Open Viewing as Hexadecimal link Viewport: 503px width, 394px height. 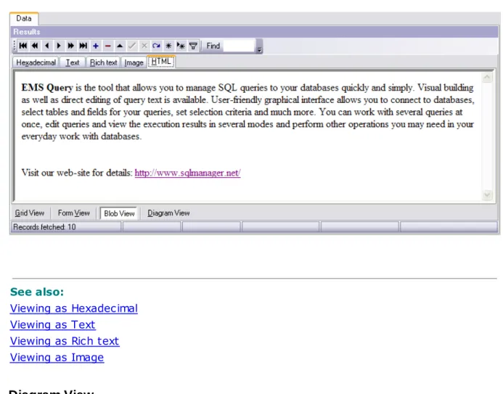(x=74, y=308)
